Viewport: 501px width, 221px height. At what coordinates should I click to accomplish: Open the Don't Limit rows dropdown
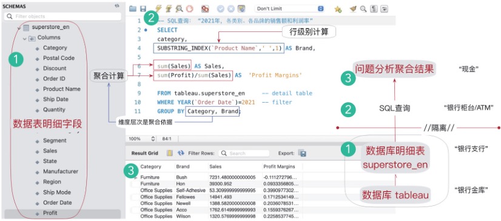tap(289, 9)
